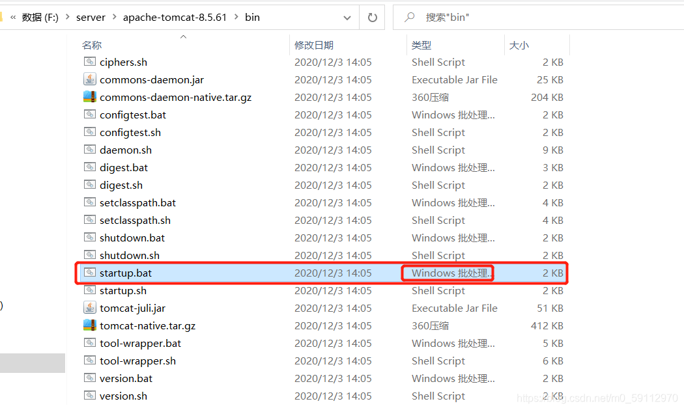Screen dimensions: 684x410
Task: Click the startup.sh file icon
Action: (90, 290)
